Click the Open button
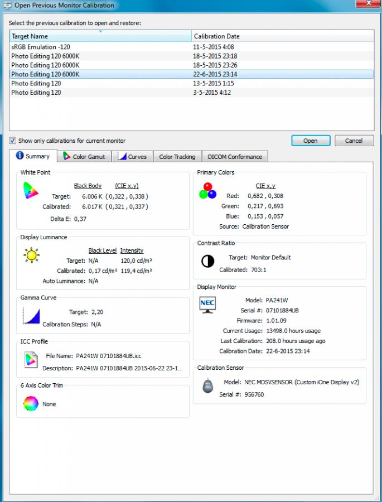This screenshot has height=502, width=382. point(311,141)
